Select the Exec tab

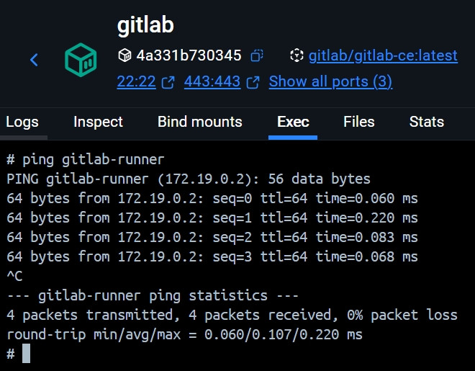pos(293,122)
